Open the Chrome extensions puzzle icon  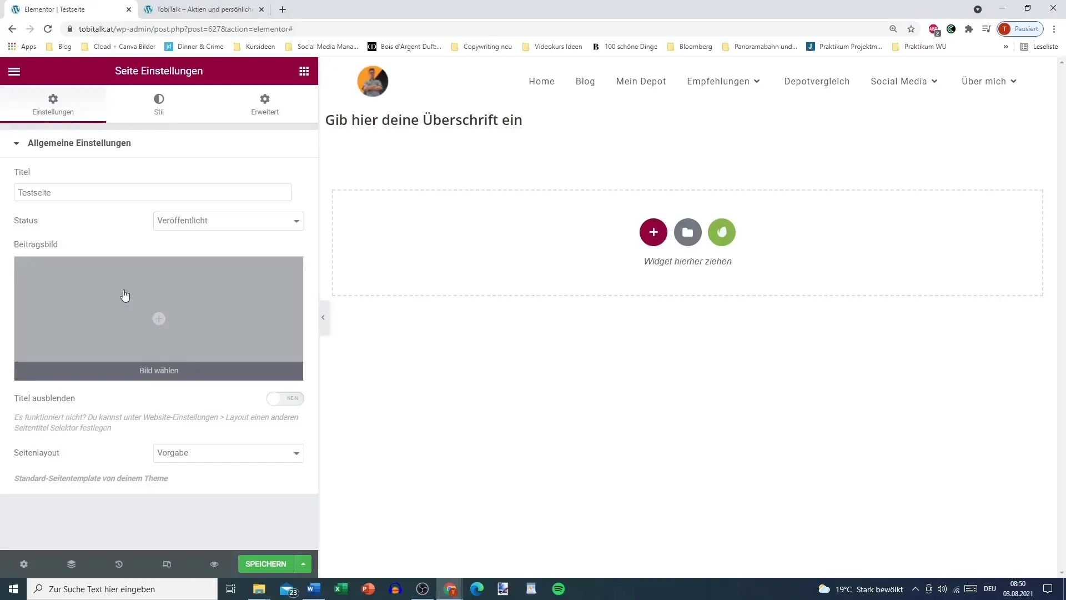pyautogui.click(x=969, y=29)
